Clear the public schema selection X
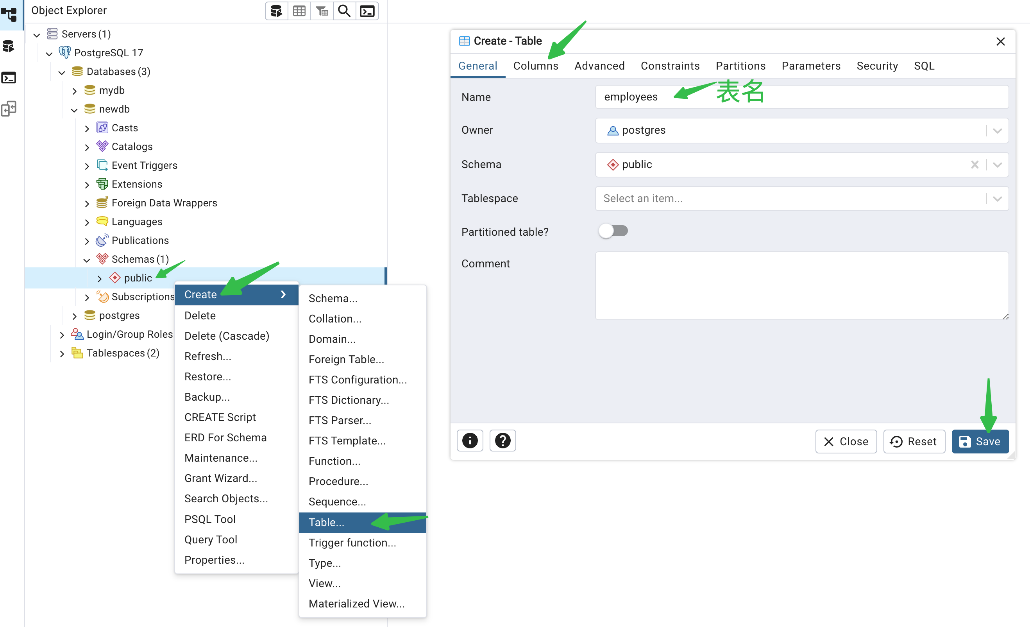This screenshot has width=1030, height=627. pyautogui.click(x=975, y=165)
